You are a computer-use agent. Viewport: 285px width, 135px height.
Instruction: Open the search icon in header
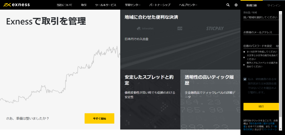(228, 5)
